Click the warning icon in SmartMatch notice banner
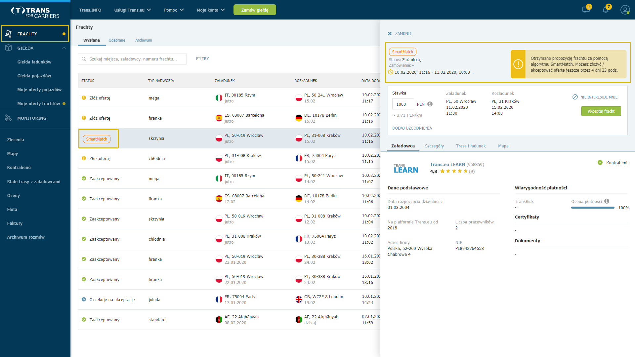 pyautogui.click(x=518, y=64)
